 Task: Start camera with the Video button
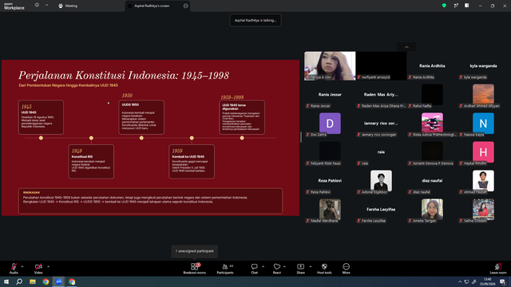click(x=38, y=269)
